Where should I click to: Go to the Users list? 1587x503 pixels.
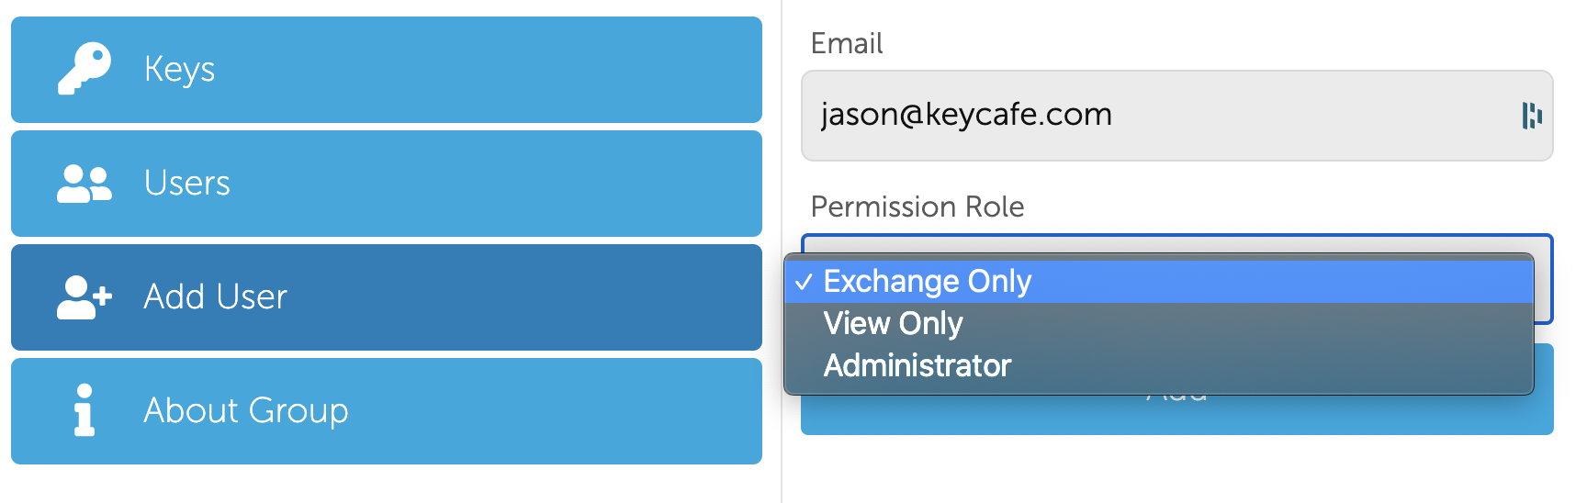pyautogui.click(x=387, y=184)
